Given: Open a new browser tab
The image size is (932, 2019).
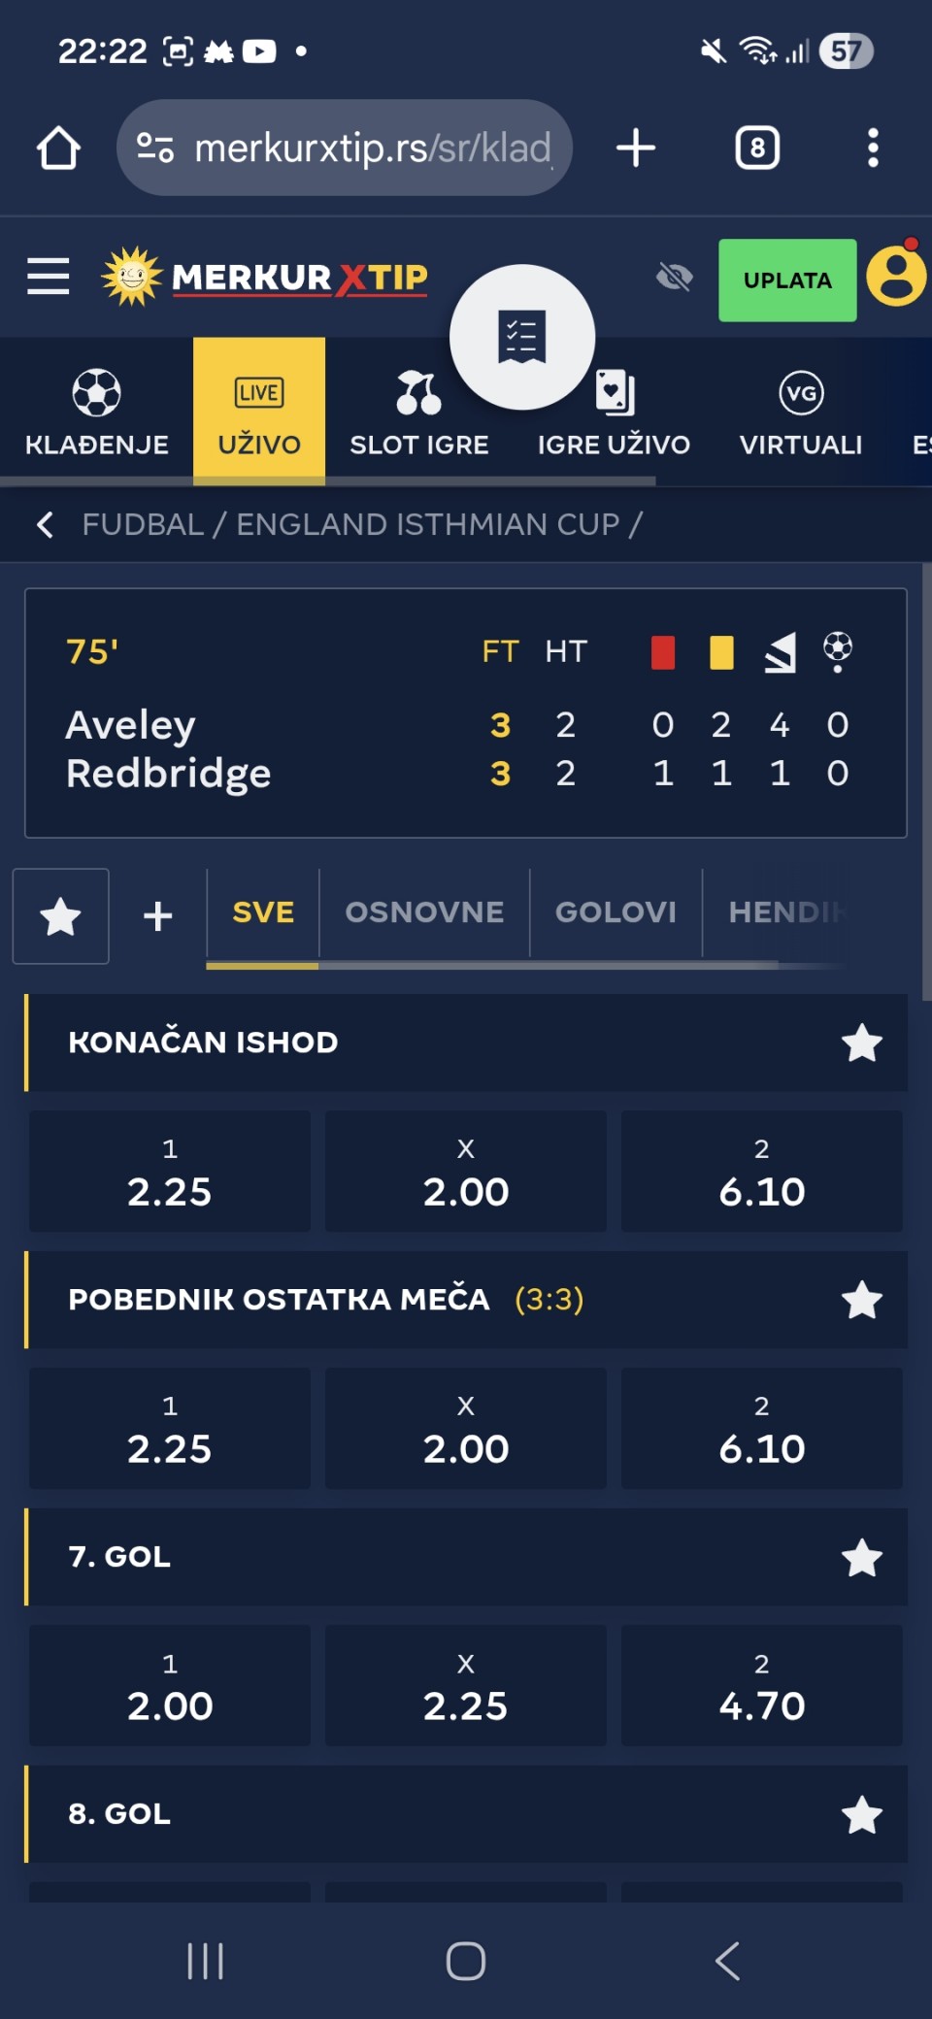Looking at the screenshot, I should coord(636,149).
